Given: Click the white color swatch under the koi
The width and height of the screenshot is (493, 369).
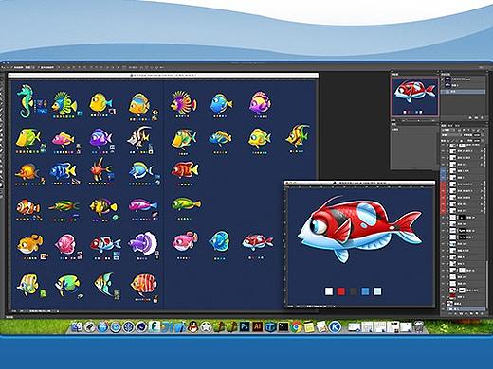Looking at the screenshot, I should pos(329,291).
